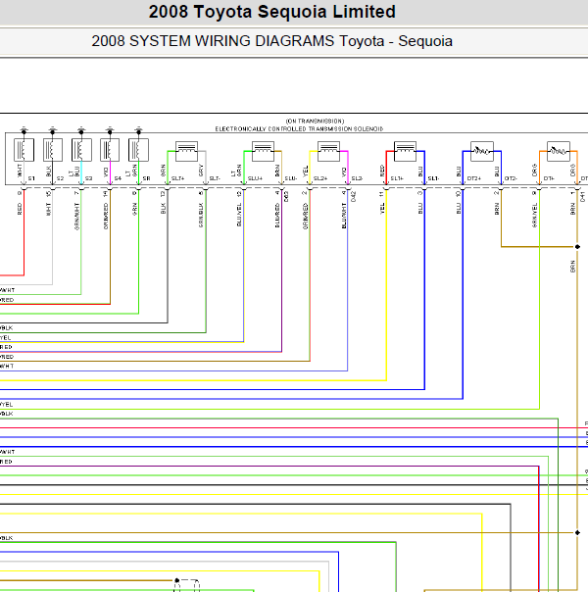Click "BLU/YEL" wire label at pin 12
The image size is (588, 592).
(x=239, y=215)
